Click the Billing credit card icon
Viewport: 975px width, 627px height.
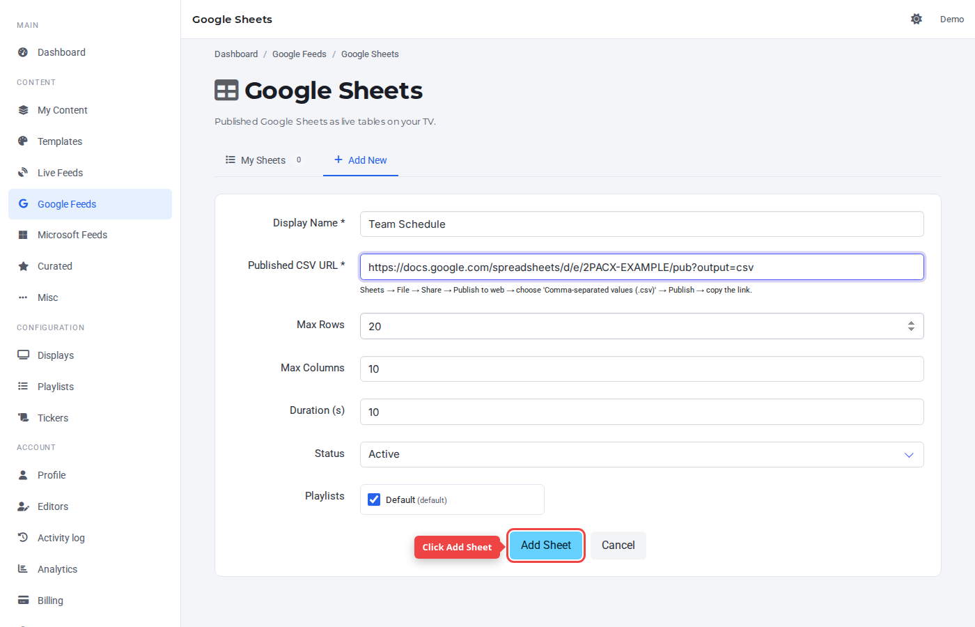tap(23, 601)
